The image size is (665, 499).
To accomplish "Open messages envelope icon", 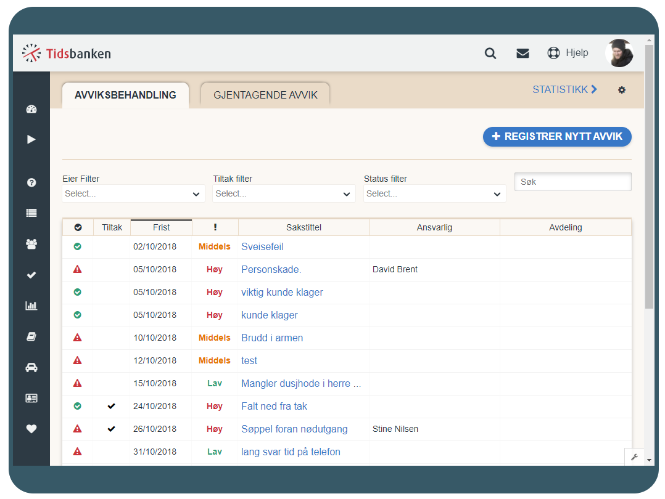I will click(x=522, y=54).
